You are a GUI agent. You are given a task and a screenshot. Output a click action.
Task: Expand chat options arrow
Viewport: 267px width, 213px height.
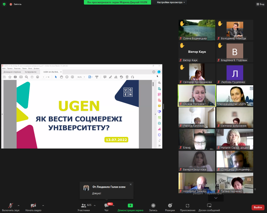click(113, 206)
